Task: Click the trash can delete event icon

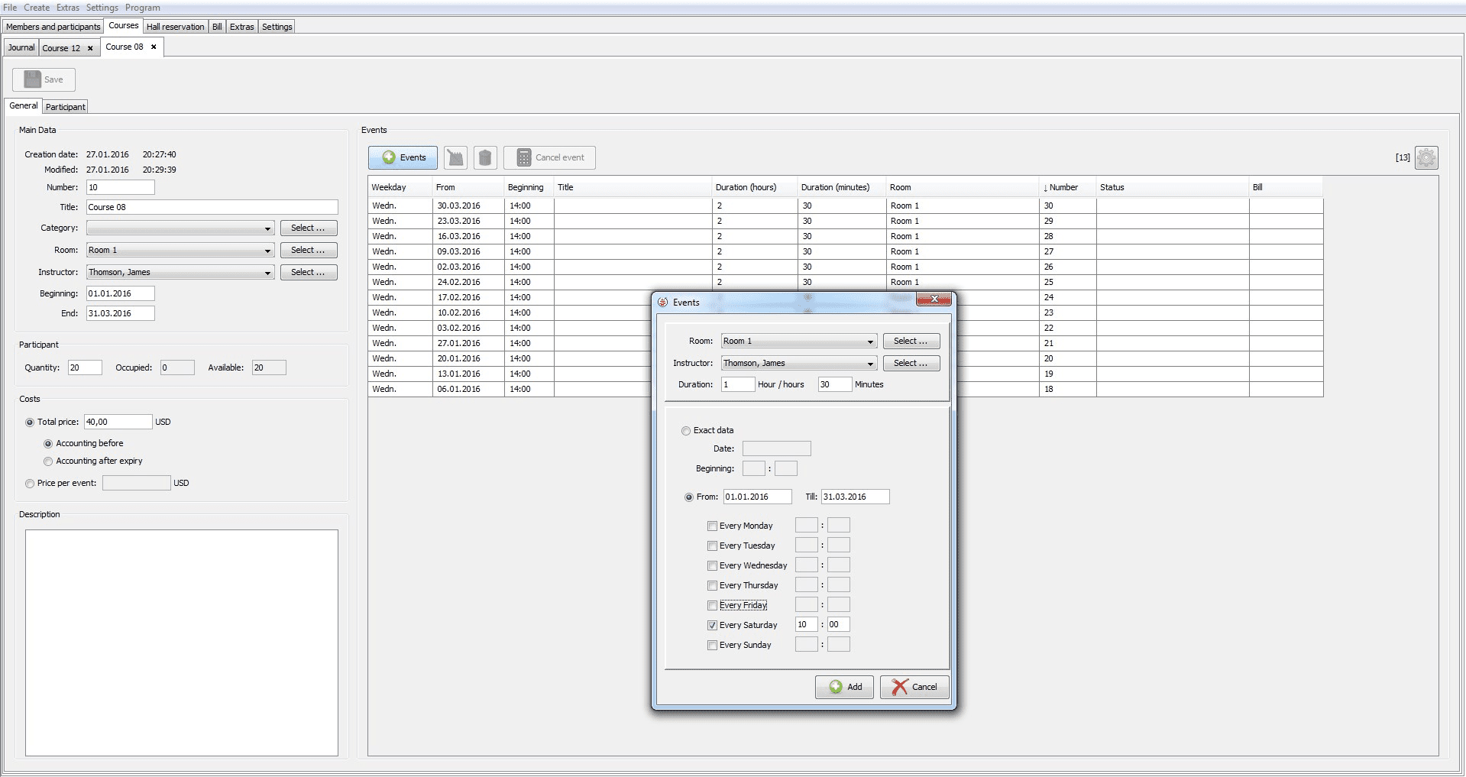Action: (485, 157)
